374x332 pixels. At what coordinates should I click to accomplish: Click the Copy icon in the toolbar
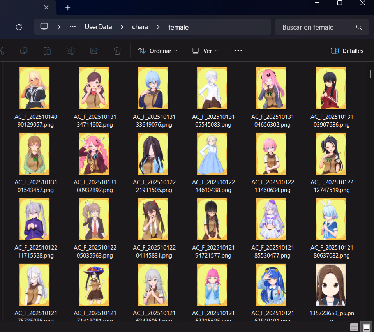tap(24, 51)
